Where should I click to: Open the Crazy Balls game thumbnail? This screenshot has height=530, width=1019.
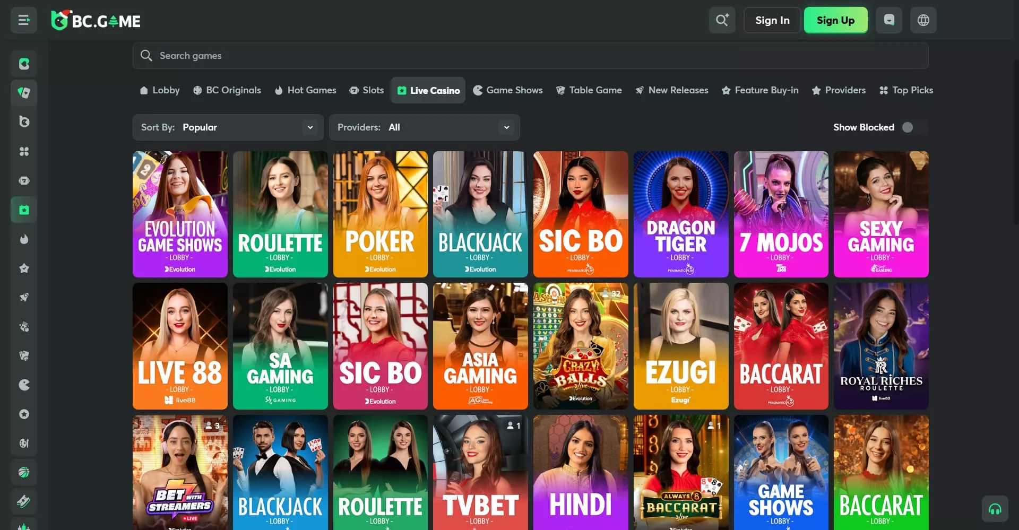(x=580, y=345)
